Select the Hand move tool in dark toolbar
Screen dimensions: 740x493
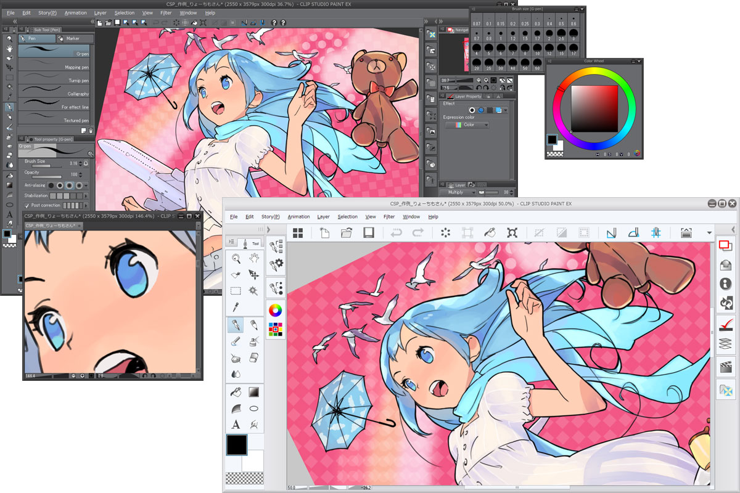9,48
